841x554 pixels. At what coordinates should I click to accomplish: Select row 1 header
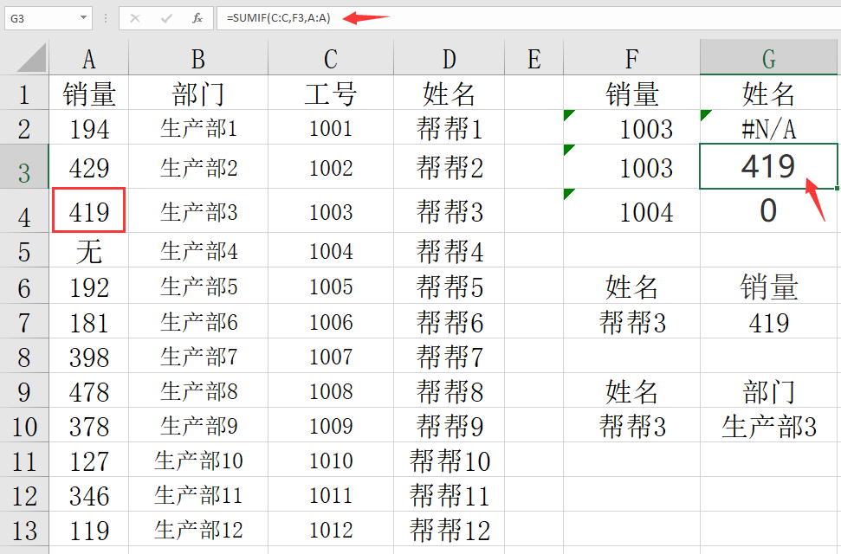24,93
